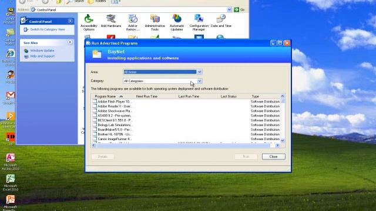
Task: Click Switch to Category View link
Action: coord(48,29)
